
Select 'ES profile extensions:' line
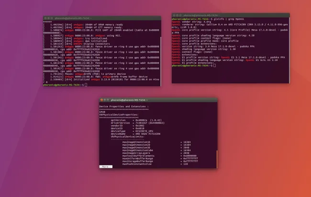point(193,63)
